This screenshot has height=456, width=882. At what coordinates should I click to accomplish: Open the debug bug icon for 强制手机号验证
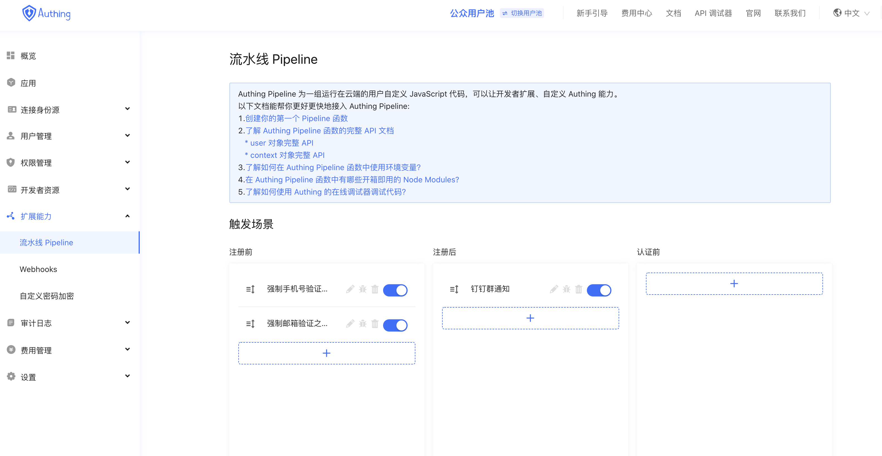click(362, 289)
